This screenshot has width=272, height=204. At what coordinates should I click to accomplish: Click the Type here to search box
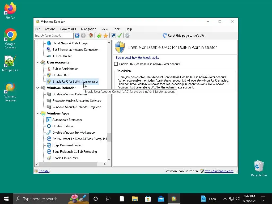(51, 199)
